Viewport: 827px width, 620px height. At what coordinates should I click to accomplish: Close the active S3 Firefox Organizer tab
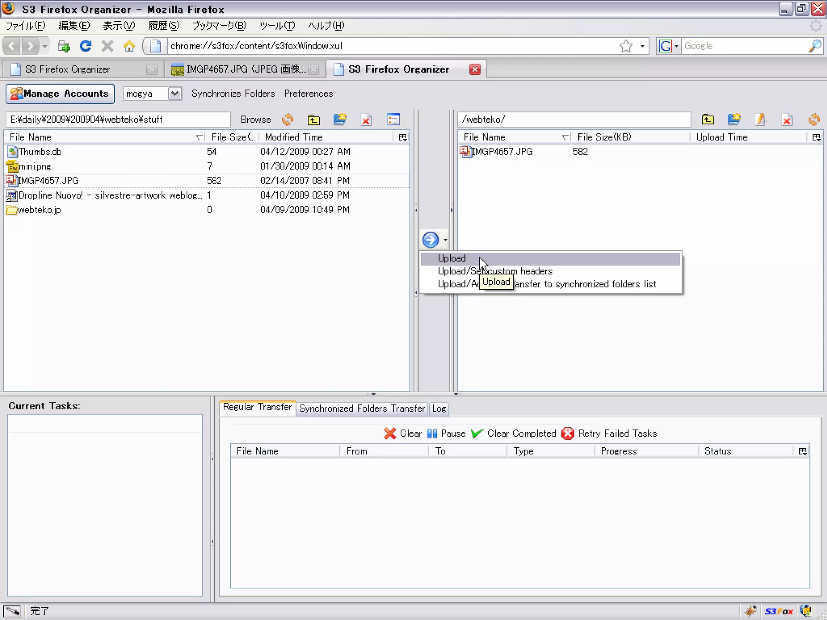pos(475,69)
